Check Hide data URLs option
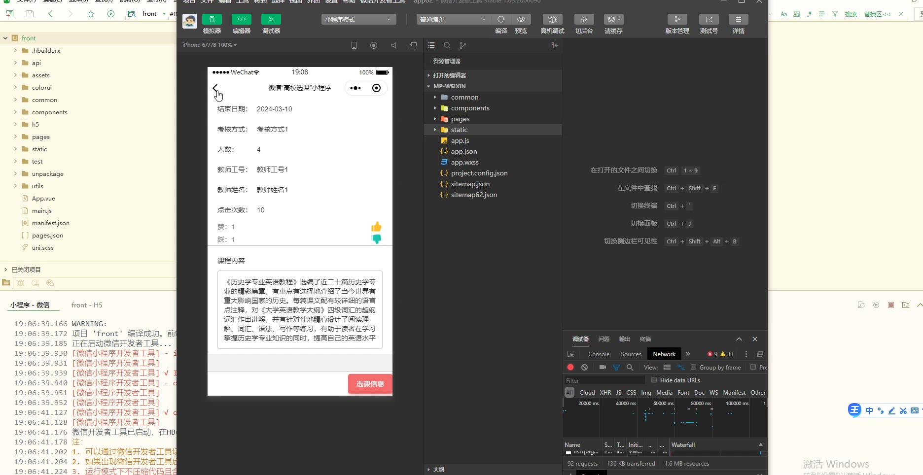Image resolution: width=923 pixels, height=475 pixels. click(x=654, y=380)
